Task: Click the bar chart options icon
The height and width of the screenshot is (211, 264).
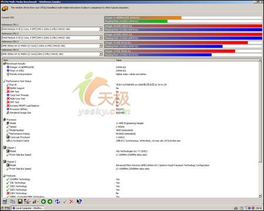Action: [x=35, y=202]
